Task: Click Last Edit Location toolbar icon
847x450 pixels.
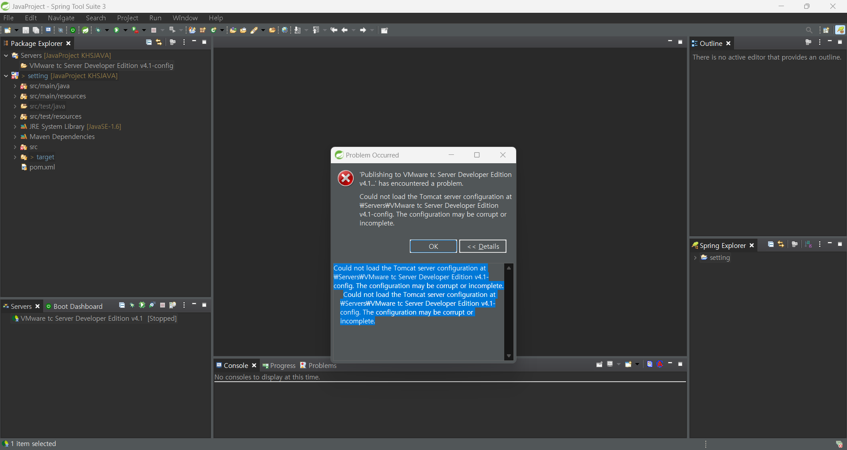Action: pyautogui.click(x=334, y=30)
